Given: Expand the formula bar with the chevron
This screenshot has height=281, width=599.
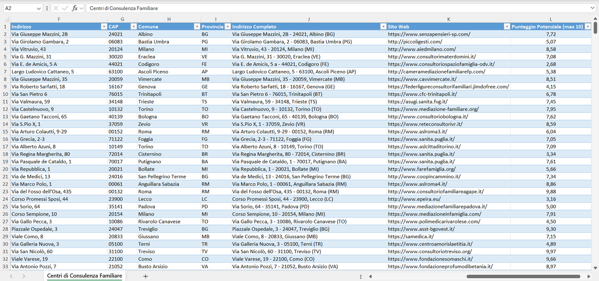Looking at the screenshot, I should (x=592, y=8).
